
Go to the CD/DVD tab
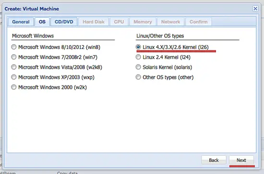point(64,22)
